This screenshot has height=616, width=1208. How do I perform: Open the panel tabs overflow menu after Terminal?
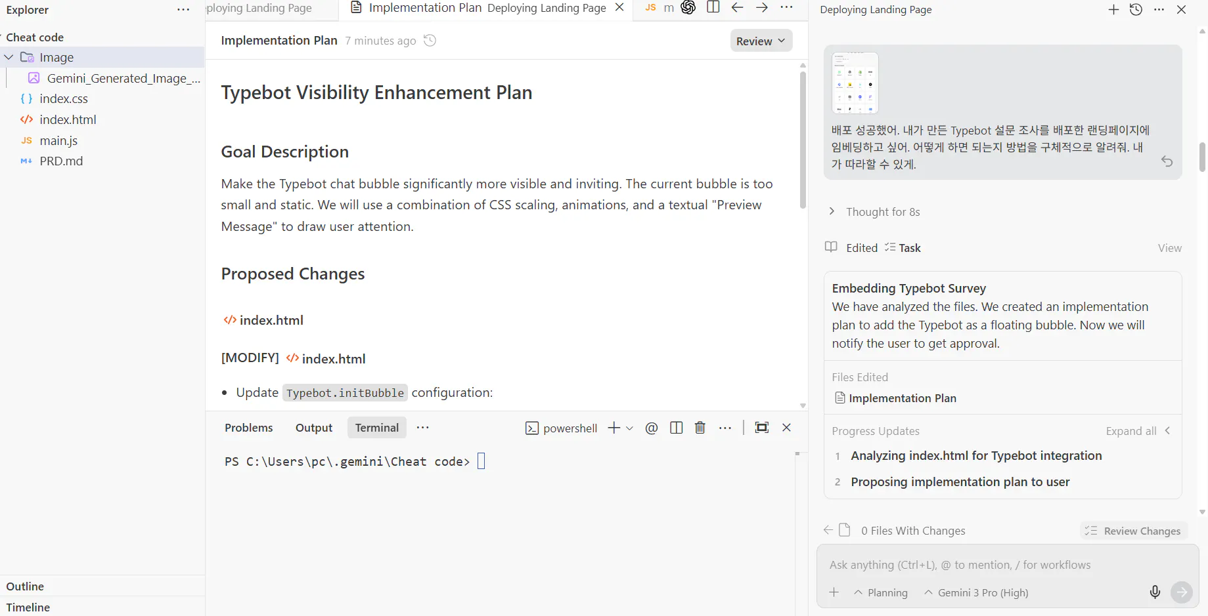[422, 428]
